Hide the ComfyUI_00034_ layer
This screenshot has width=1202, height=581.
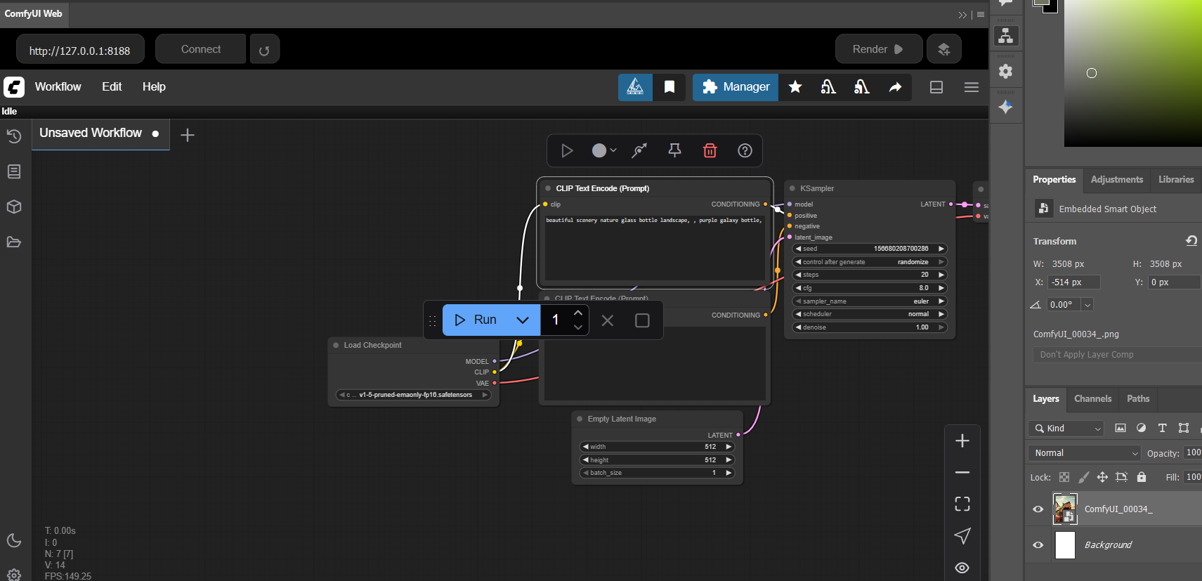(1038, 509)
